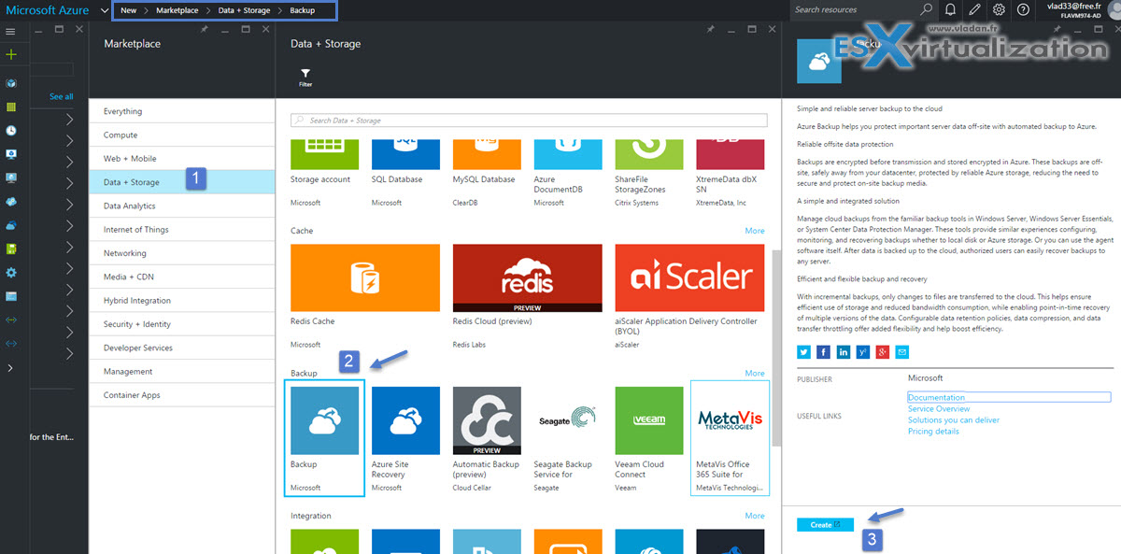The height and width of the screenshot is (554, 1121).
Task: Select the Everything category
Action: click(182, 111)
